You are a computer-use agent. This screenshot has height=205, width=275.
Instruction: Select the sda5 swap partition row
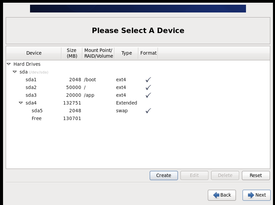[138, 111]
